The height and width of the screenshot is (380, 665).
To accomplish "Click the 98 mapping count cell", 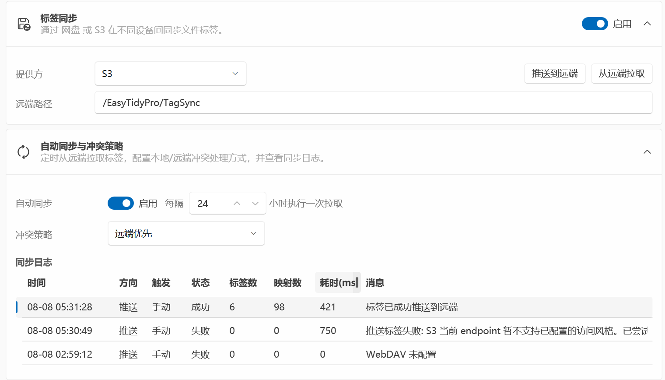I will click(279, 307).
